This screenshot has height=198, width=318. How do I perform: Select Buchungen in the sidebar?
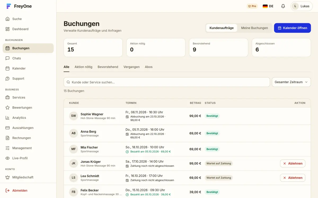(28, 48)
